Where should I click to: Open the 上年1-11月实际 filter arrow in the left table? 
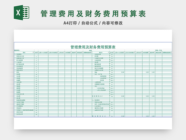[x=47, y=53]
